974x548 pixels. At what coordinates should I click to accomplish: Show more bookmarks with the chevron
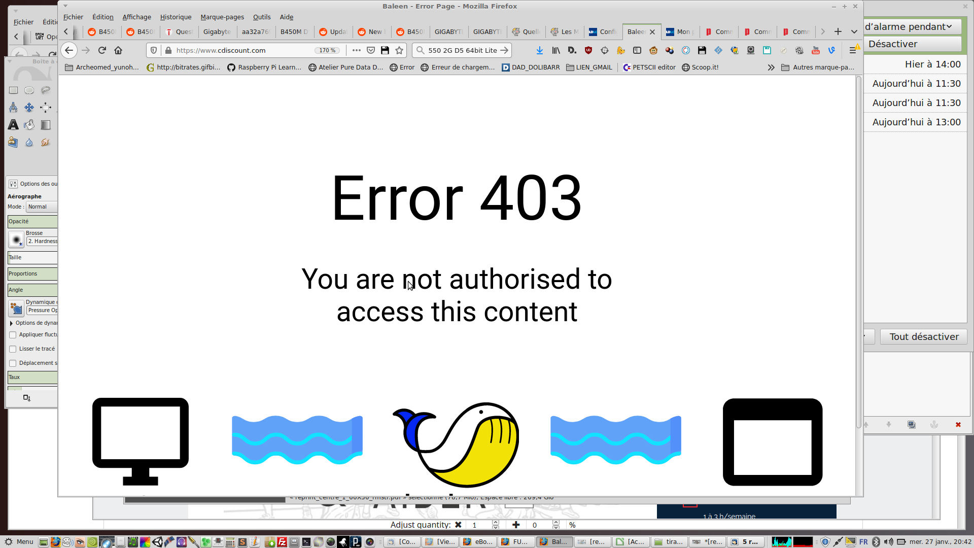(771, 67)
